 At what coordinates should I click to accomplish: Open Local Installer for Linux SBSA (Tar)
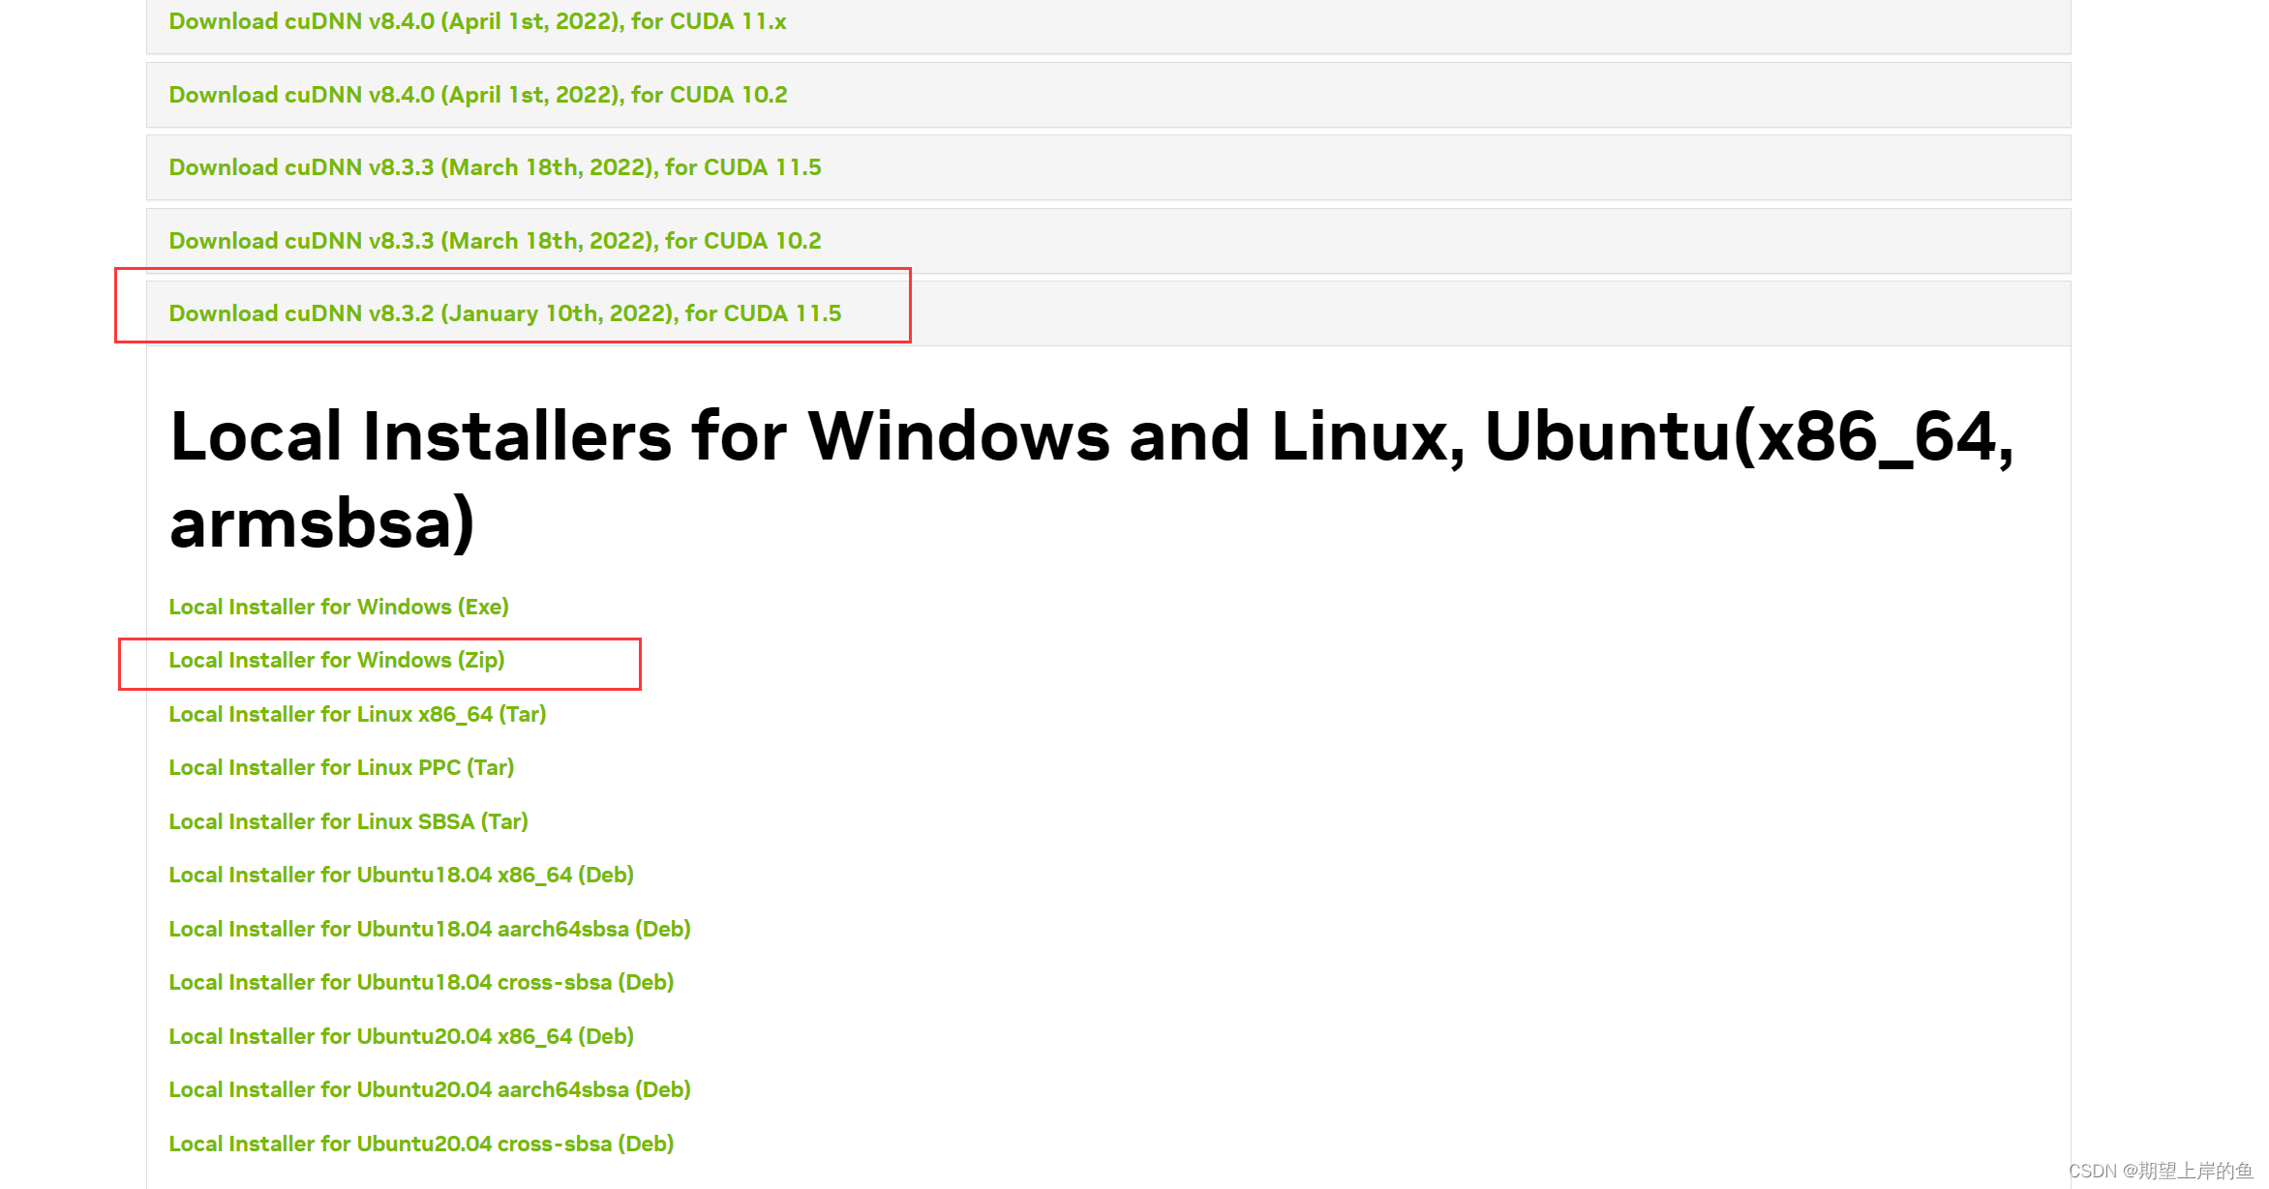(x=348, y=821)
